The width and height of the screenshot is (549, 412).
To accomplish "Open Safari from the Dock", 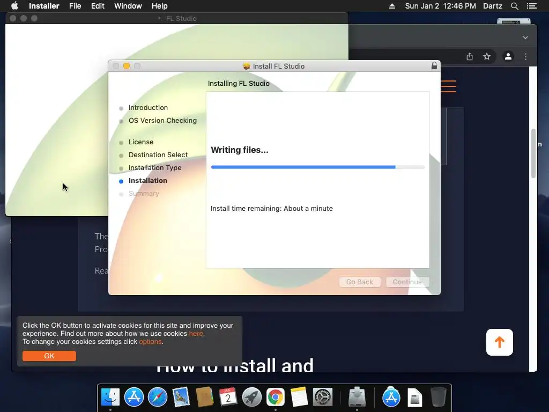I will 158,398.
